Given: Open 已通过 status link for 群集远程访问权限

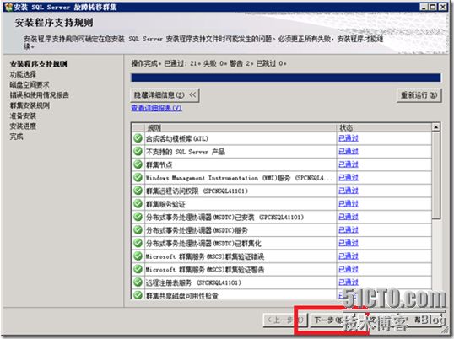Looking at the screenshot, I should (x=349, y=191).
